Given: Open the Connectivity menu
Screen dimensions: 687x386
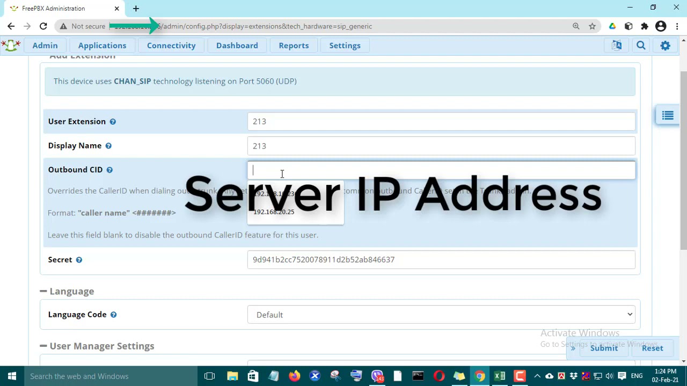Looking at the screenshot, I should 171,46.
